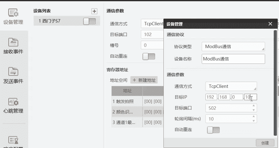Open the 心跳管理 sidebar icon
279x148 pixels.
click(x=13, y=105)
